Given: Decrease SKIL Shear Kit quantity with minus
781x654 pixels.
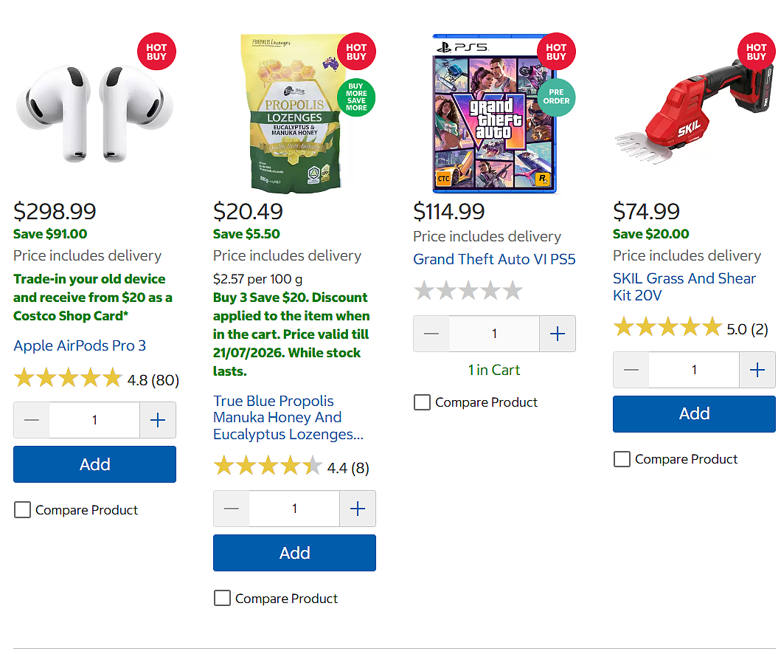Looking at the screenshot, I should [631, 370].
